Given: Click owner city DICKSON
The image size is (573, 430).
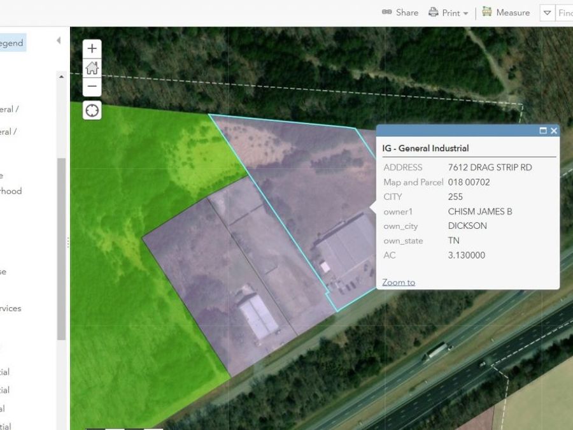Looking at the screenshot, I should click(x=467, y=226).
